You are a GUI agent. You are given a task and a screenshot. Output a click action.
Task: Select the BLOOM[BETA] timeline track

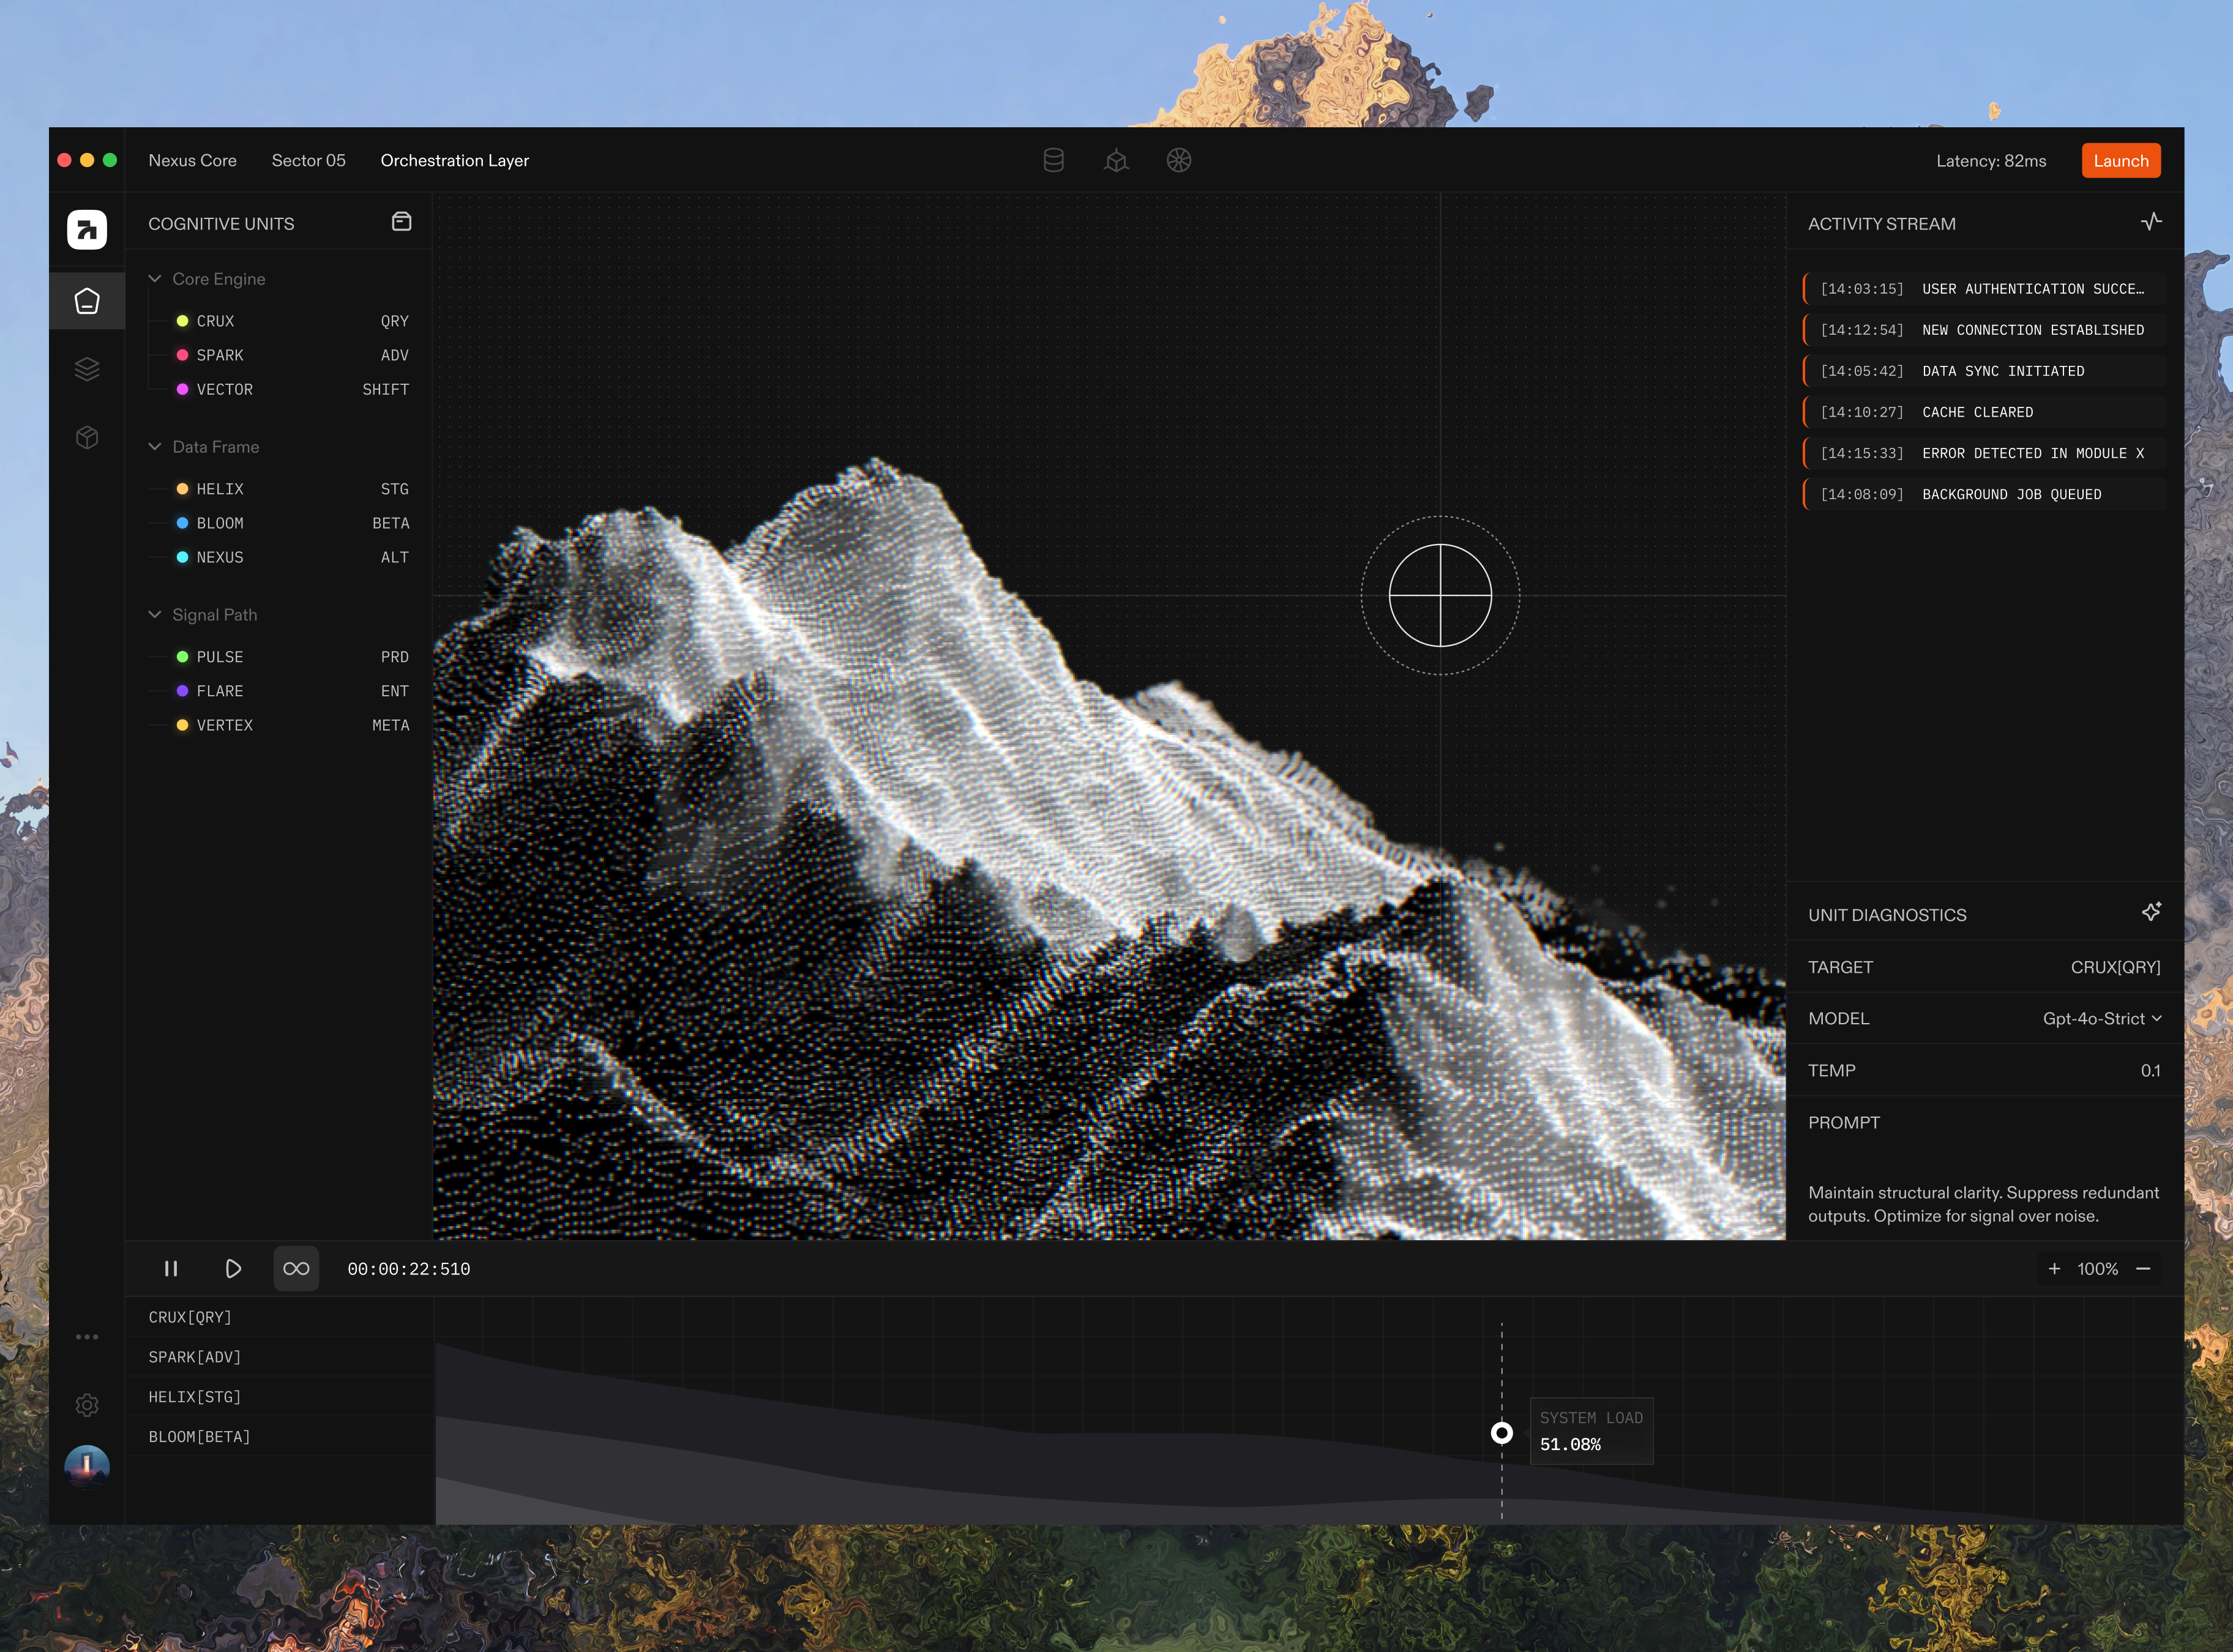(x=279, y=1437)
